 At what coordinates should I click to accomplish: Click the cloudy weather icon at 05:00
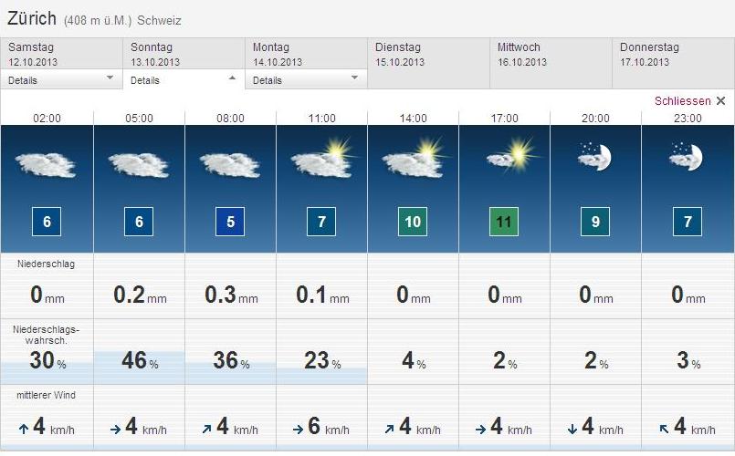click(x=139, y=164)
